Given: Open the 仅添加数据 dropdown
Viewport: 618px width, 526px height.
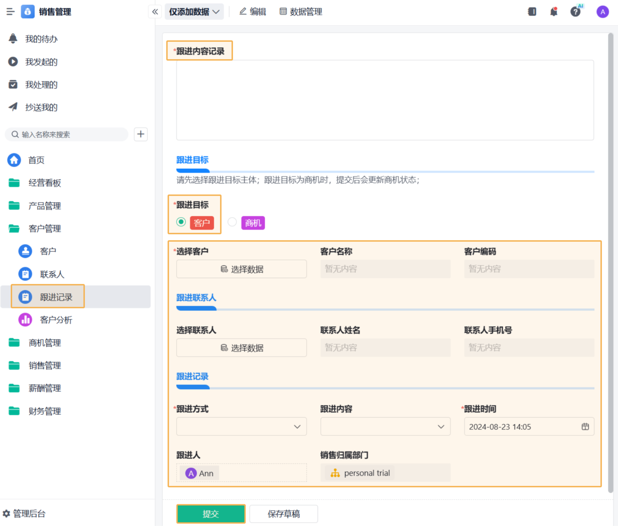Looking at the screenshot, I should pyautogui.click(x=194, y=12).
